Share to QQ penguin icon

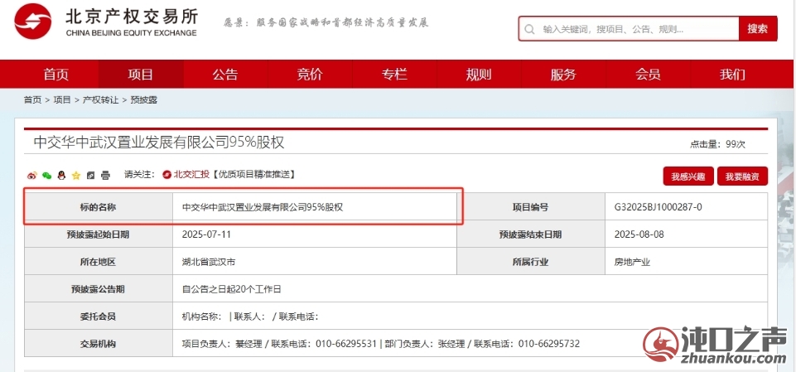[61, 176]
